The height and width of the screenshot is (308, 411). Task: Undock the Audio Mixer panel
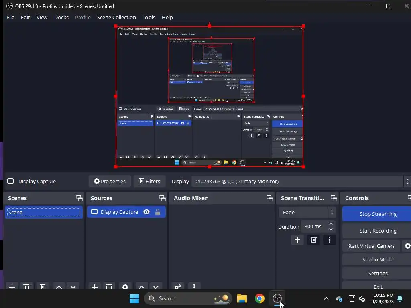(x=269, y=198)
